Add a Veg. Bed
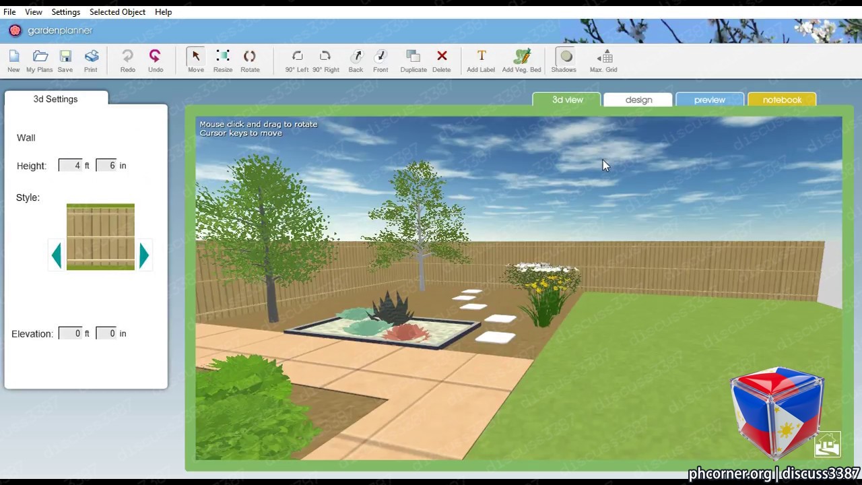The width and height of the screenshot is (862, 485). tap(521, 61)
